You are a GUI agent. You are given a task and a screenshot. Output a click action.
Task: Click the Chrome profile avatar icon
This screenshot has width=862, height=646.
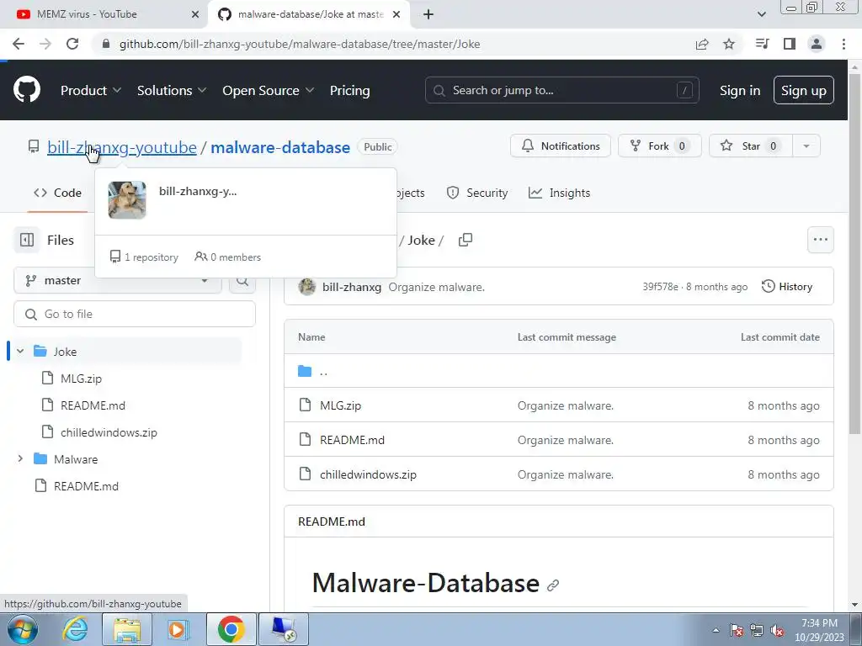tap(817, 44)
